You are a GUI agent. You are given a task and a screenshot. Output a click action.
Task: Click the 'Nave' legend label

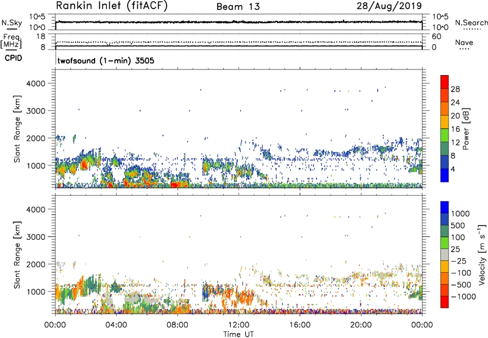tap(464, 43)
